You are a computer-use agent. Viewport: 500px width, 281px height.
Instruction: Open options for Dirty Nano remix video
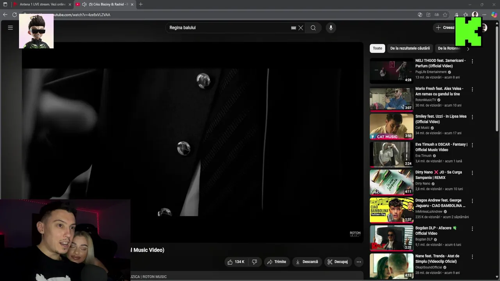click(x=472, y=173)
